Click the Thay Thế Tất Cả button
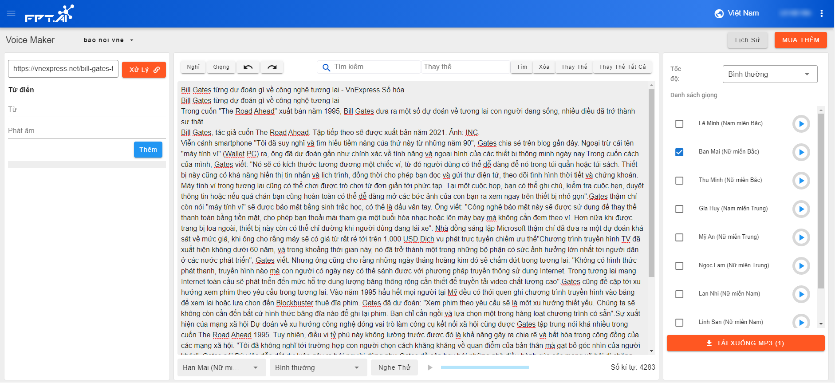The image size is (835, 383). pyautogui.click(x=622, y=67)
